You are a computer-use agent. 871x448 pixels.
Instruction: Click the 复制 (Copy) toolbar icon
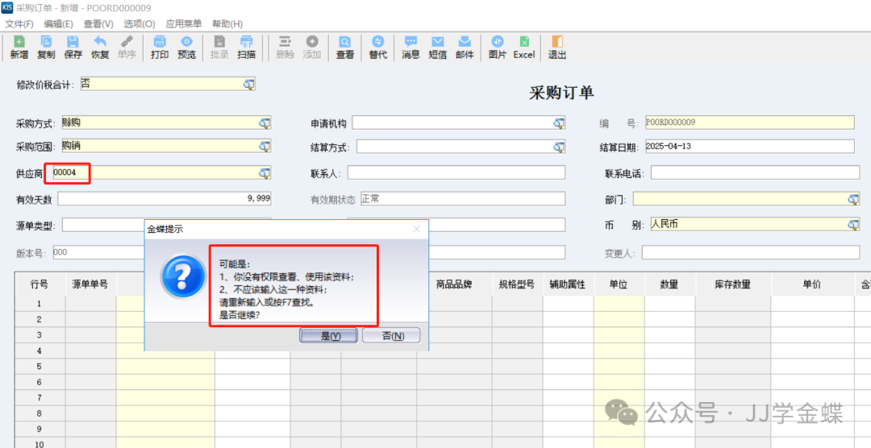tap(46, 48)
